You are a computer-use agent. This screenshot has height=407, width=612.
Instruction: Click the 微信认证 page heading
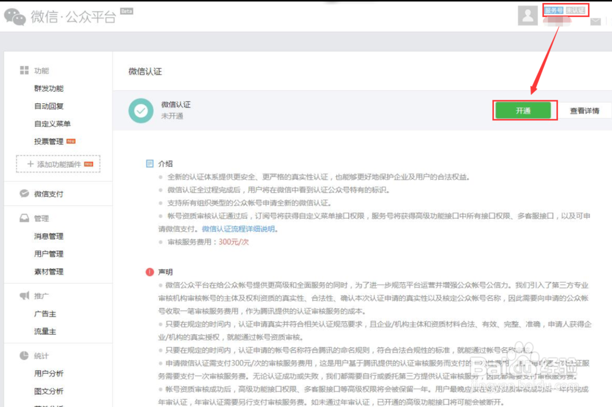(145, 71)
